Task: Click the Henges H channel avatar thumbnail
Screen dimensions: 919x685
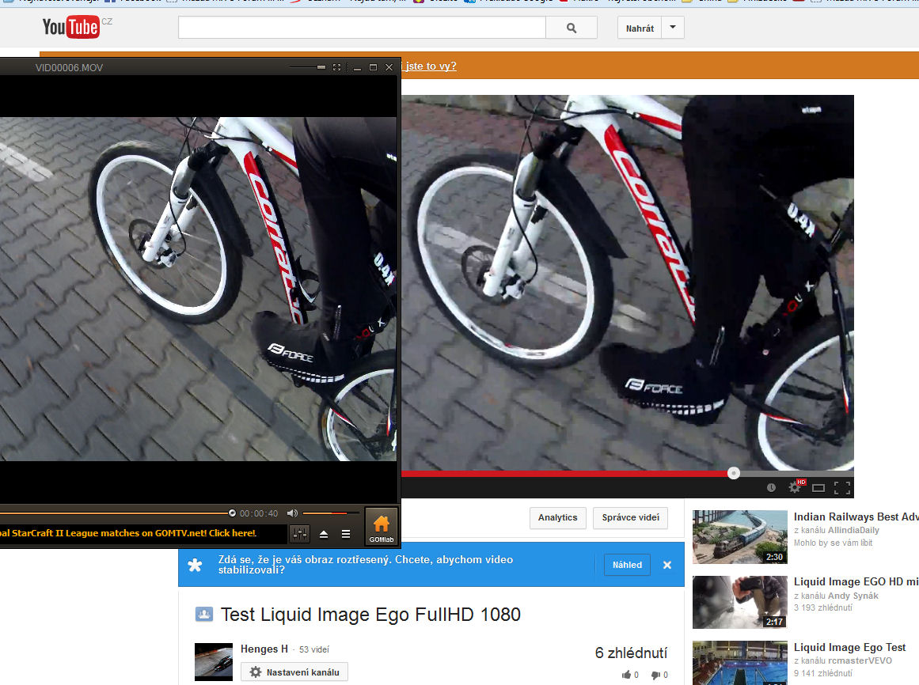Action: (x=214, y=662)
